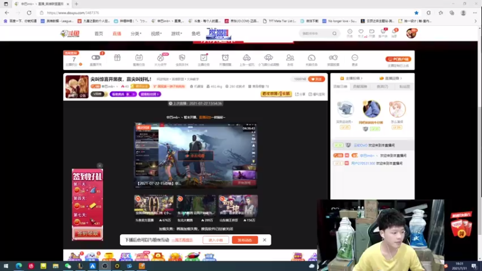Open the gift box icon in streamer toolbar
Viewport: 482px width, 271px height.
click(117, 57)
